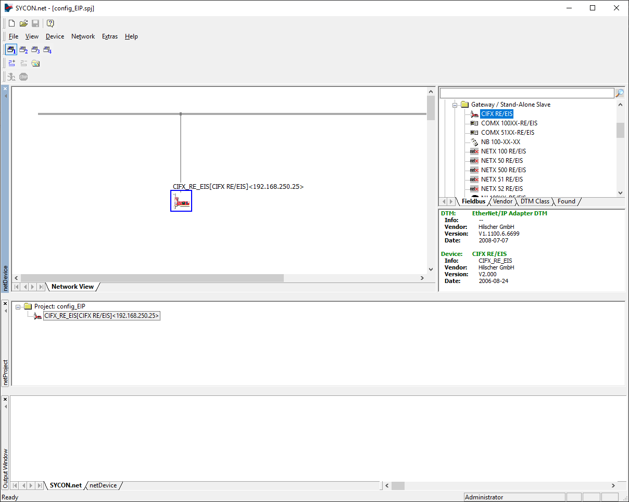Click the New project toolbar icon
The height and width of the screenshot is (502, 629).
coord(12,23)
